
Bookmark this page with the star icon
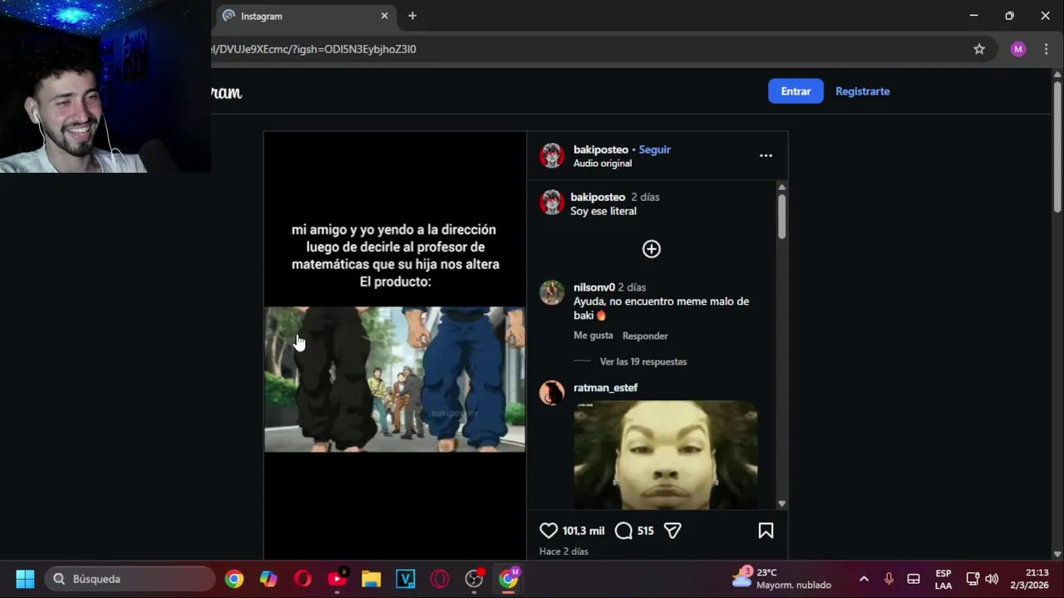(x=979, y=49)
